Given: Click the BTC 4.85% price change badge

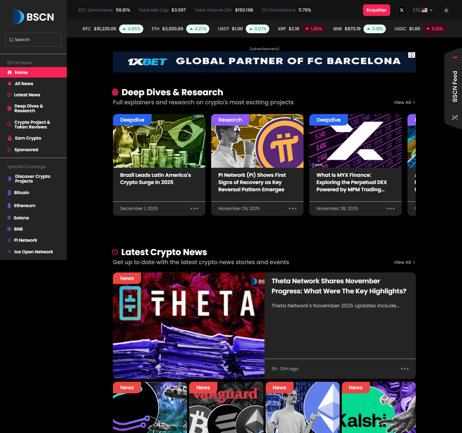Looking at the screenshot, I should [x=131, y=29].
